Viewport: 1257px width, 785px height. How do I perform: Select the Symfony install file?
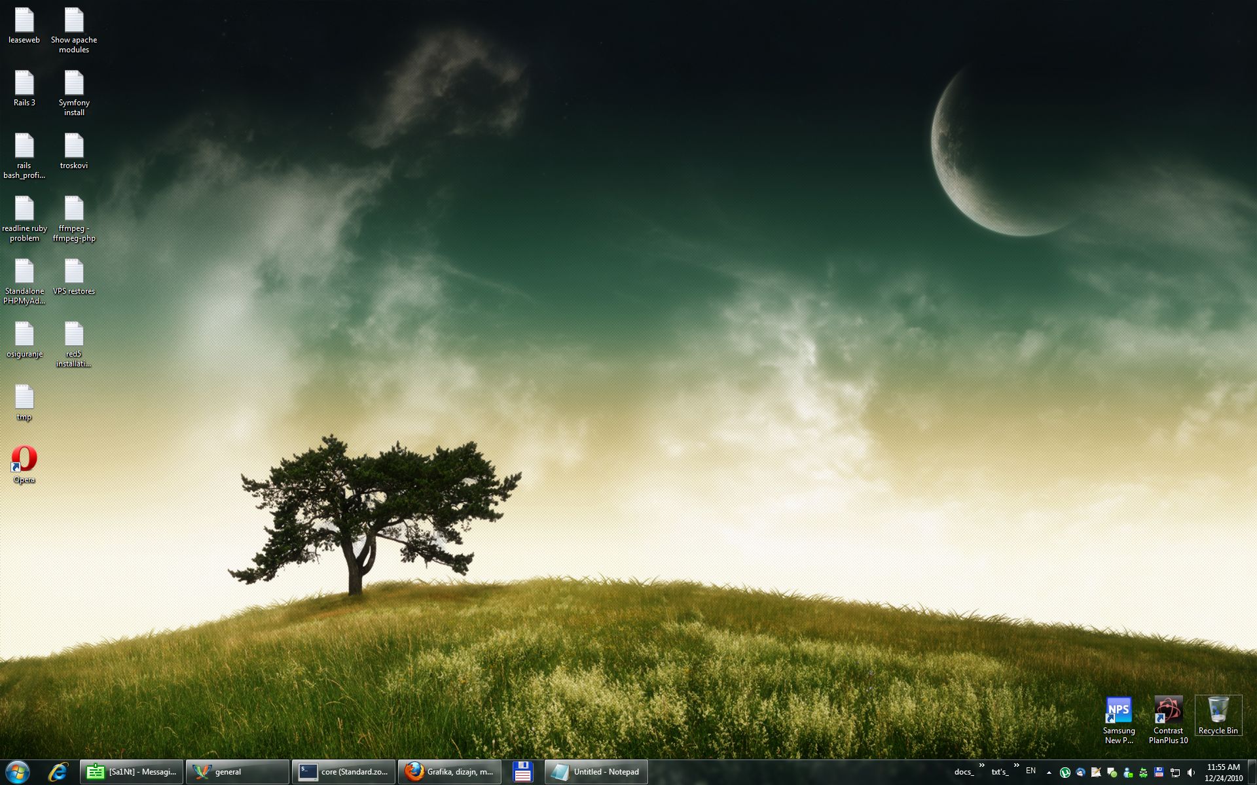click(x=74, y=94)
